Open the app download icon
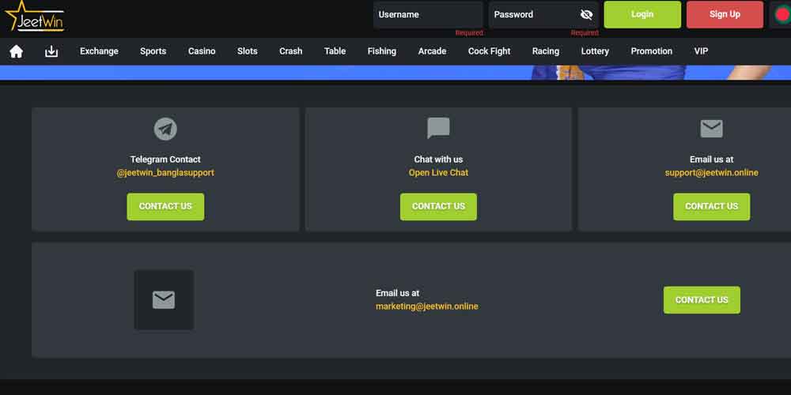The width and height of the screenshot is (791, 395). pyautogui.click(x=51, y=51)
